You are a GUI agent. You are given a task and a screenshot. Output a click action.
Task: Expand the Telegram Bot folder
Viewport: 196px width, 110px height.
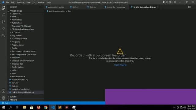[x=17, y=64]
